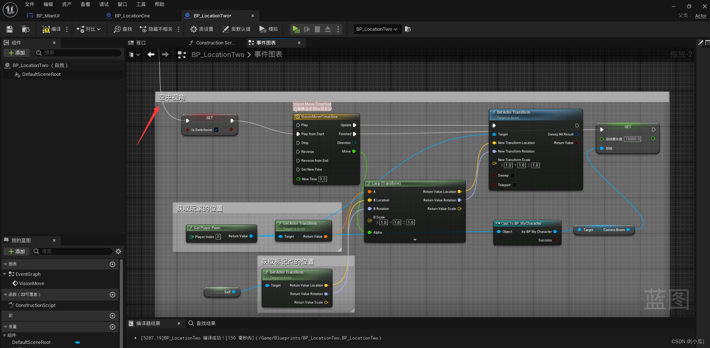Add a new graph with the 图表 plus icon
This screenshot has width=710, height=348.
pos(112,264)
